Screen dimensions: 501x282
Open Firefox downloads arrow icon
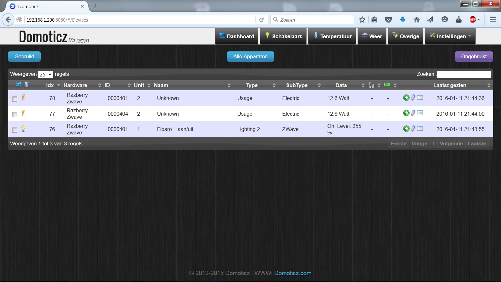click(403, 20)
